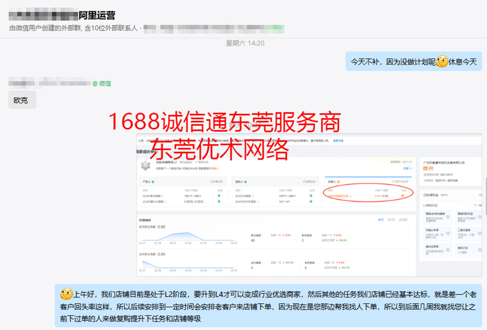
Task: Click the orange status dot inside red circle
Action: pos(403,196)
